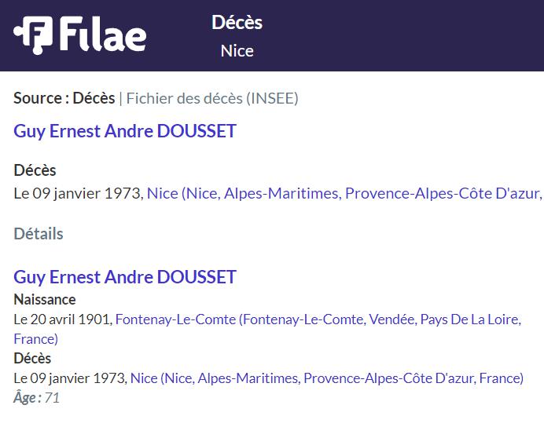Open the truncated Nice location link ending in D'azur
544x427 pixels.
tap(345, 193)
